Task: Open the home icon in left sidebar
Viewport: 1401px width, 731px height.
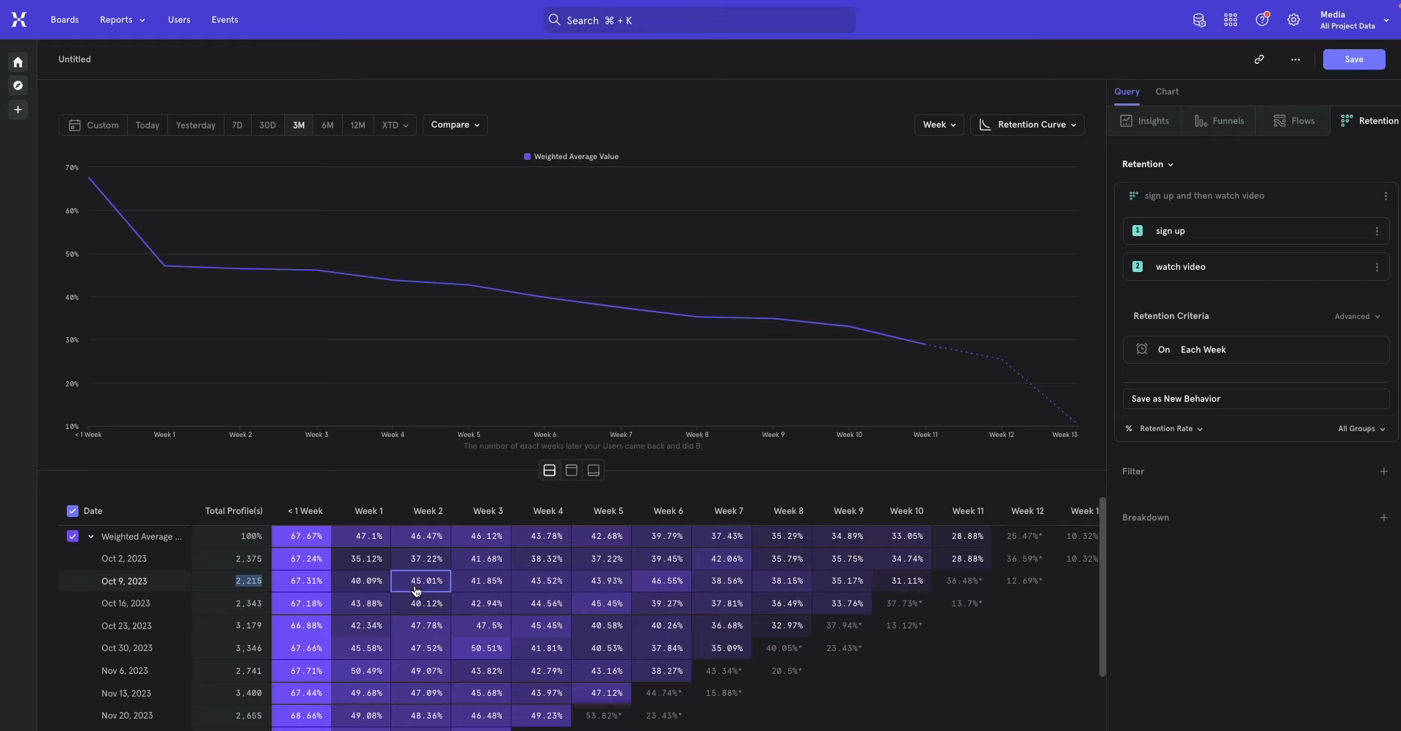Action: 18,62
